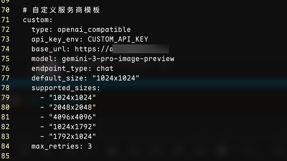Click the openai_compatible type value

(94, 29)
